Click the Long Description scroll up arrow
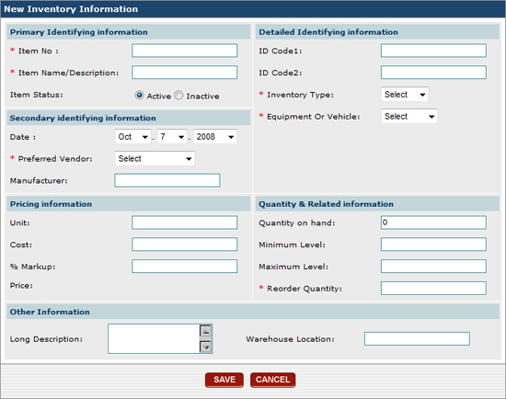The height and width of the screenshot is (399, 506). (205, 331)
